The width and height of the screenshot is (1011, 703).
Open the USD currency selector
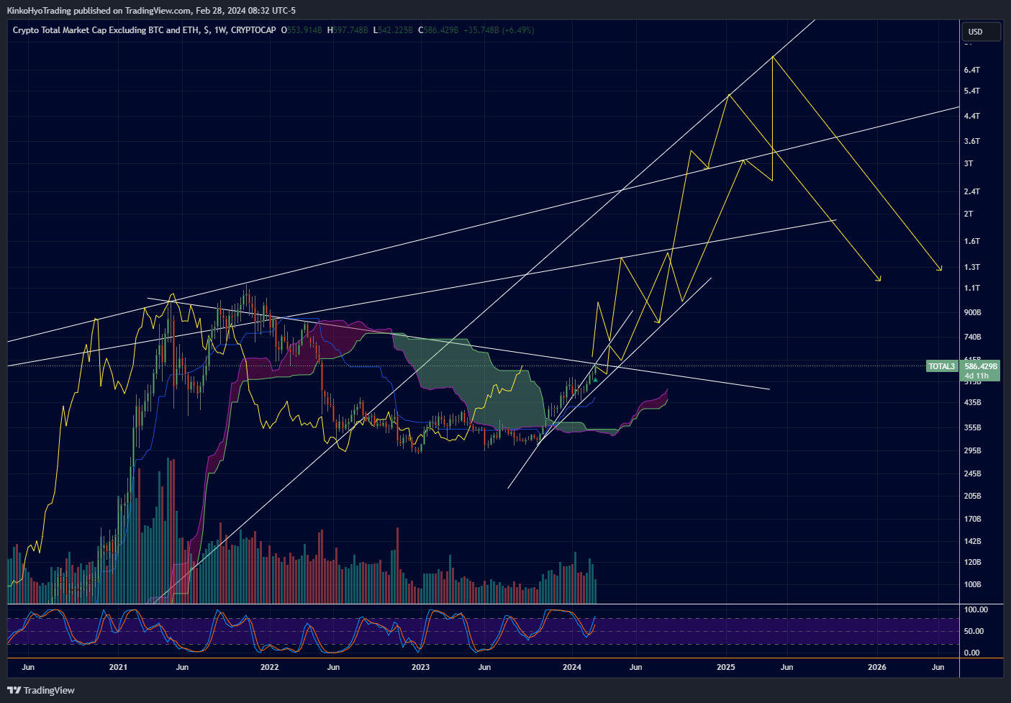click(x=981, y=32)
